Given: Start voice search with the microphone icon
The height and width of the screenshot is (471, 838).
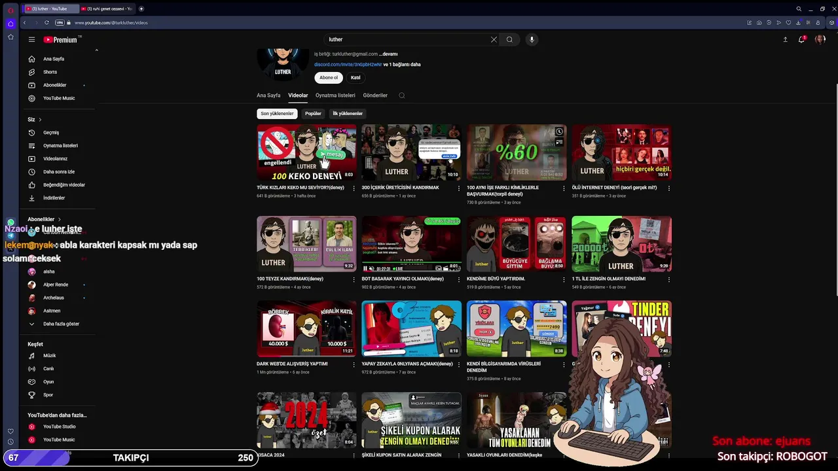Looking at the screenshot, I should pos(532,39).
